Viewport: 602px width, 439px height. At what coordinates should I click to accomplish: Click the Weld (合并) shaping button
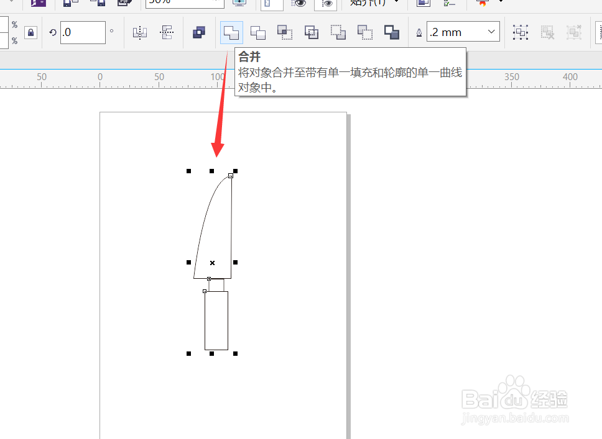[x=231, y=32]
